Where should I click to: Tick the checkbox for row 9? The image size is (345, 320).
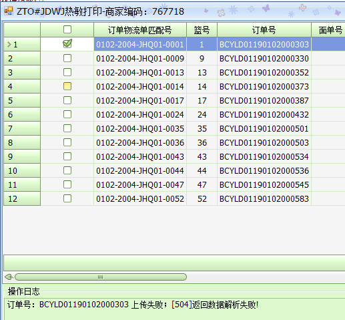tap(67, 156)
